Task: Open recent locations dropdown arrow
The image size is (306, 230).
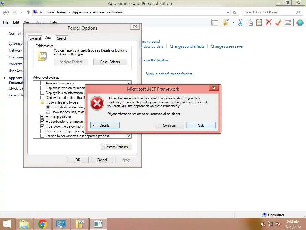Action: pos(22,12)
